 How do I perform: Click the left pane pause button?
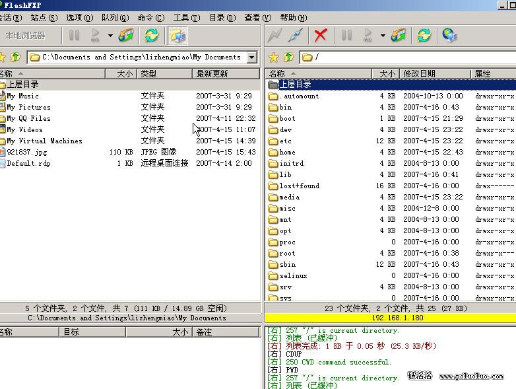(74, 35)
